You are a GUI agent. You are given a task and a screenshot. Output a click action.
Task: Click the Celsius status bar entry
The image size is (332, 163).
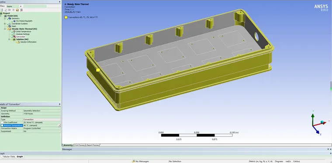[x=297, y=161]
